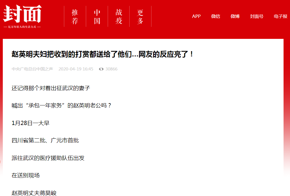
Task: Open the 电子报 header link
Action: [280, 16]
